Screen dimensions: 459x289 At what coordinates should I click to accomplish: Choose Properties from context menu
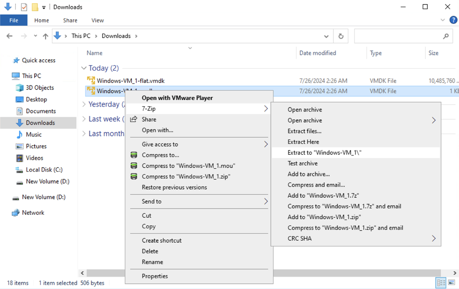(199, 276)
